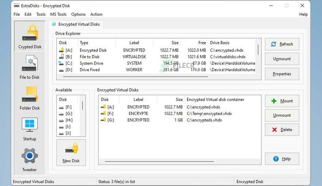Click the Free column header
Viewport: 322px width, 186px height.
pyautogui.click(x=194, y=43)
